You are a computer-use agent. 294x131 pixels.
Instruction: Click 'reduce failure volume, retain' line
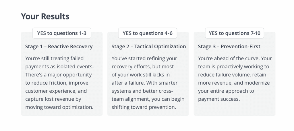(232, 75)
